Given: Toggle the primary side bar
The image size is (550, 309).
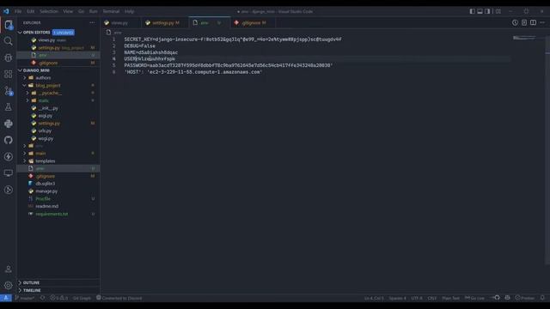Looking at the screenshot, I should pos(473,11).
